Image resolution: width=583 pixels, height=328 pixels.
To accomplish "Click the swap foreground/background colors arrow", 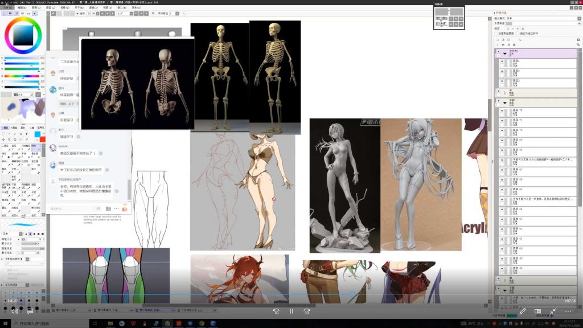I will tap(43, 133).
